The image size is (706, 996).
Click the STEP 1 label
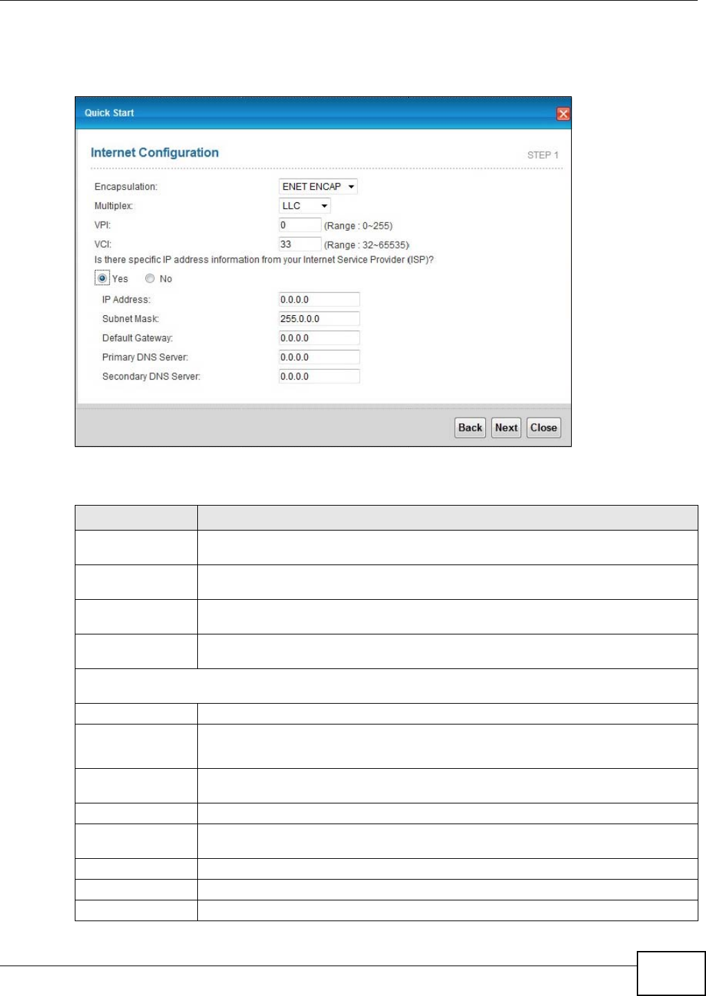[x=543, y=155]
